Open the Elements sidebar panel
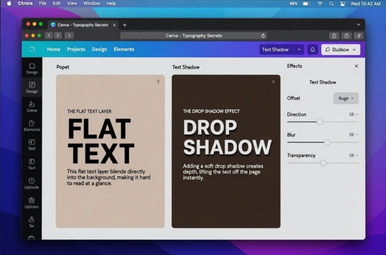This screenshot has height=255, width=386. point(32,126)
